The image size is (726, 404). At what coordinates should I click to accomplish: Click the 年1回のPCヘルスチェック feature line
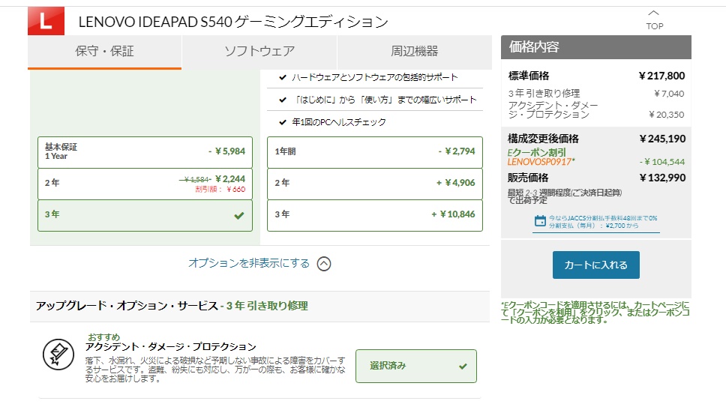tap(339, 122)
